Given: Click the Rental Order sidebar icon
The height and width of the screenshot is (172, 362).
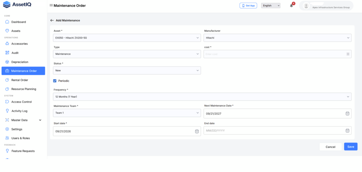Looking at the screenshot, I should [7, 80].
